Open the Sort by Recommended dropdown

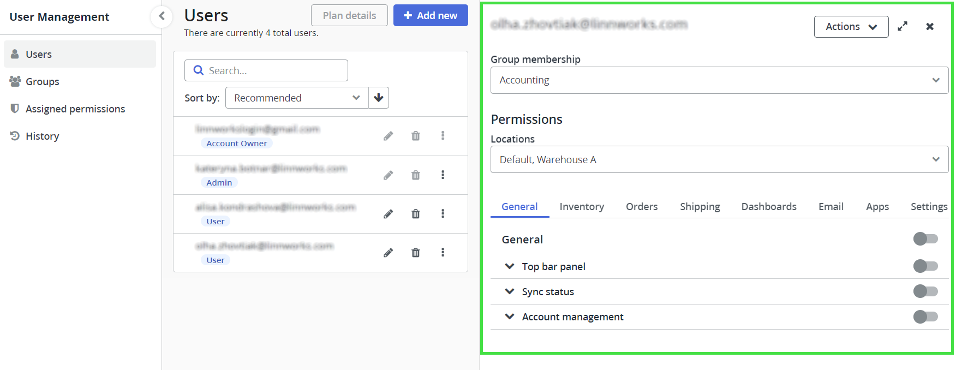pyautogui.click(x=297, y=98)
